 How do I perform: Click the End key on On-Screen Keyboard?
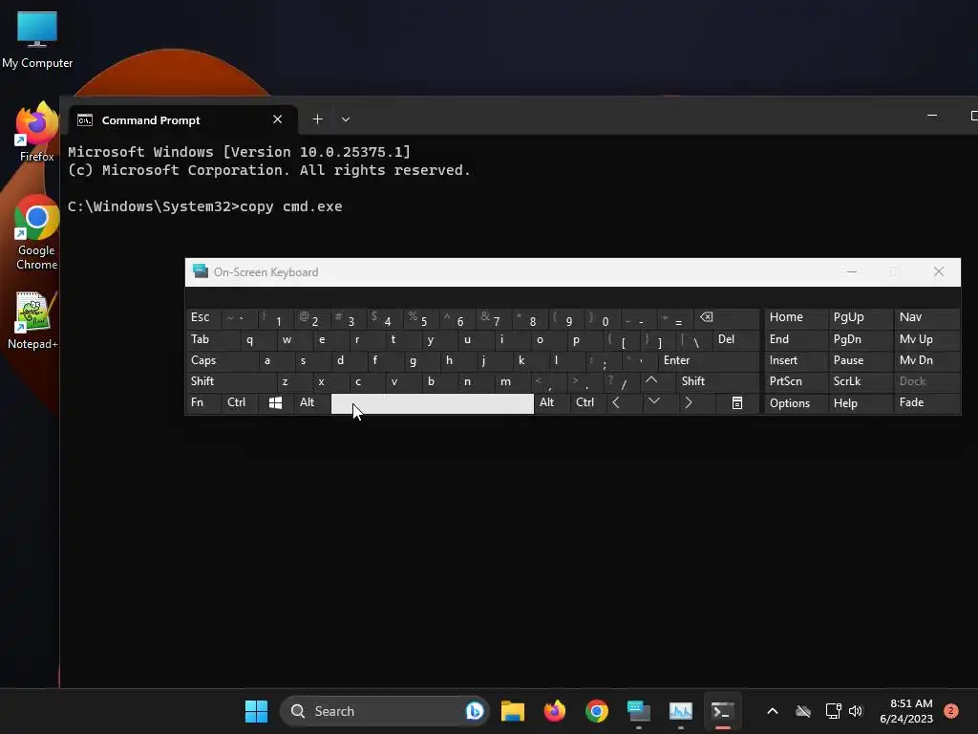point(796,339)
